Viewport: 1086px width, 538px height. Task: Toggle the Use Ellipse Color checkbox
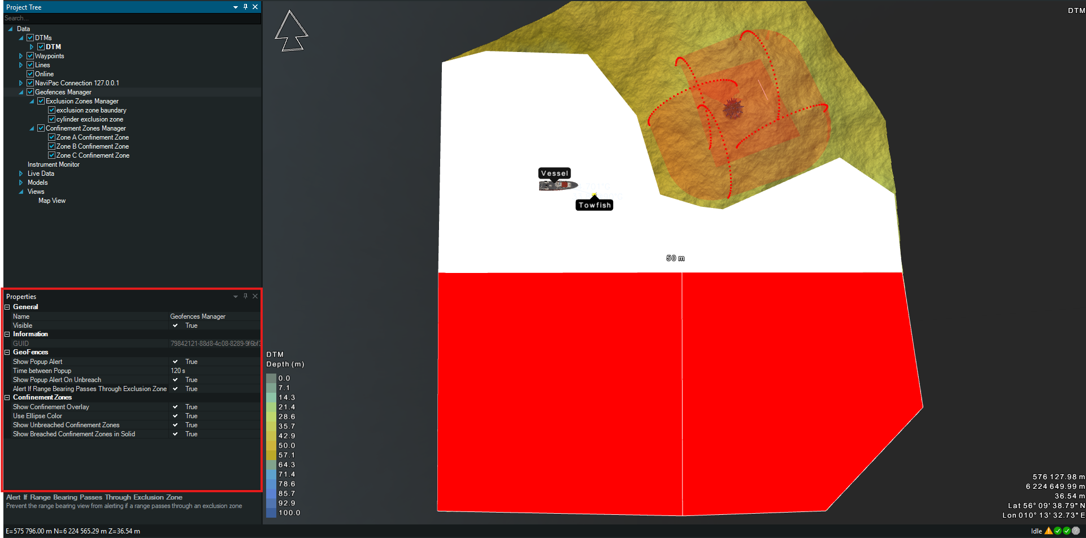(x=175, y=416)
